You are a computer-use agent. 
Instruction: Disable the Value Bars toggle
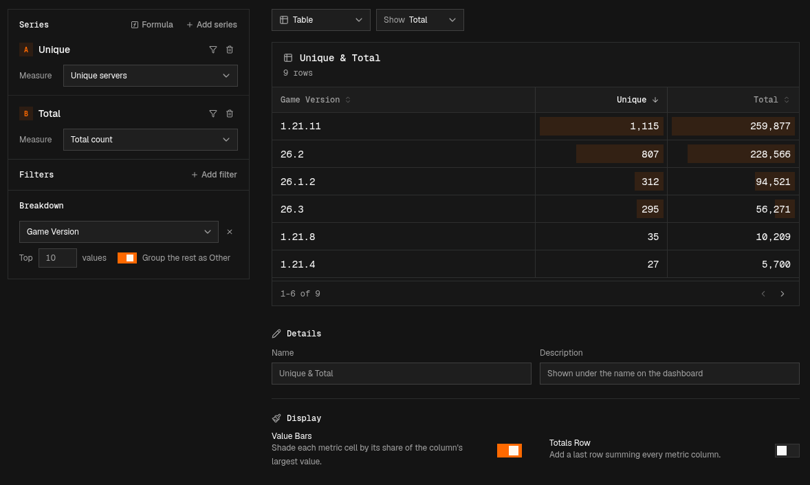pos(510,451)
